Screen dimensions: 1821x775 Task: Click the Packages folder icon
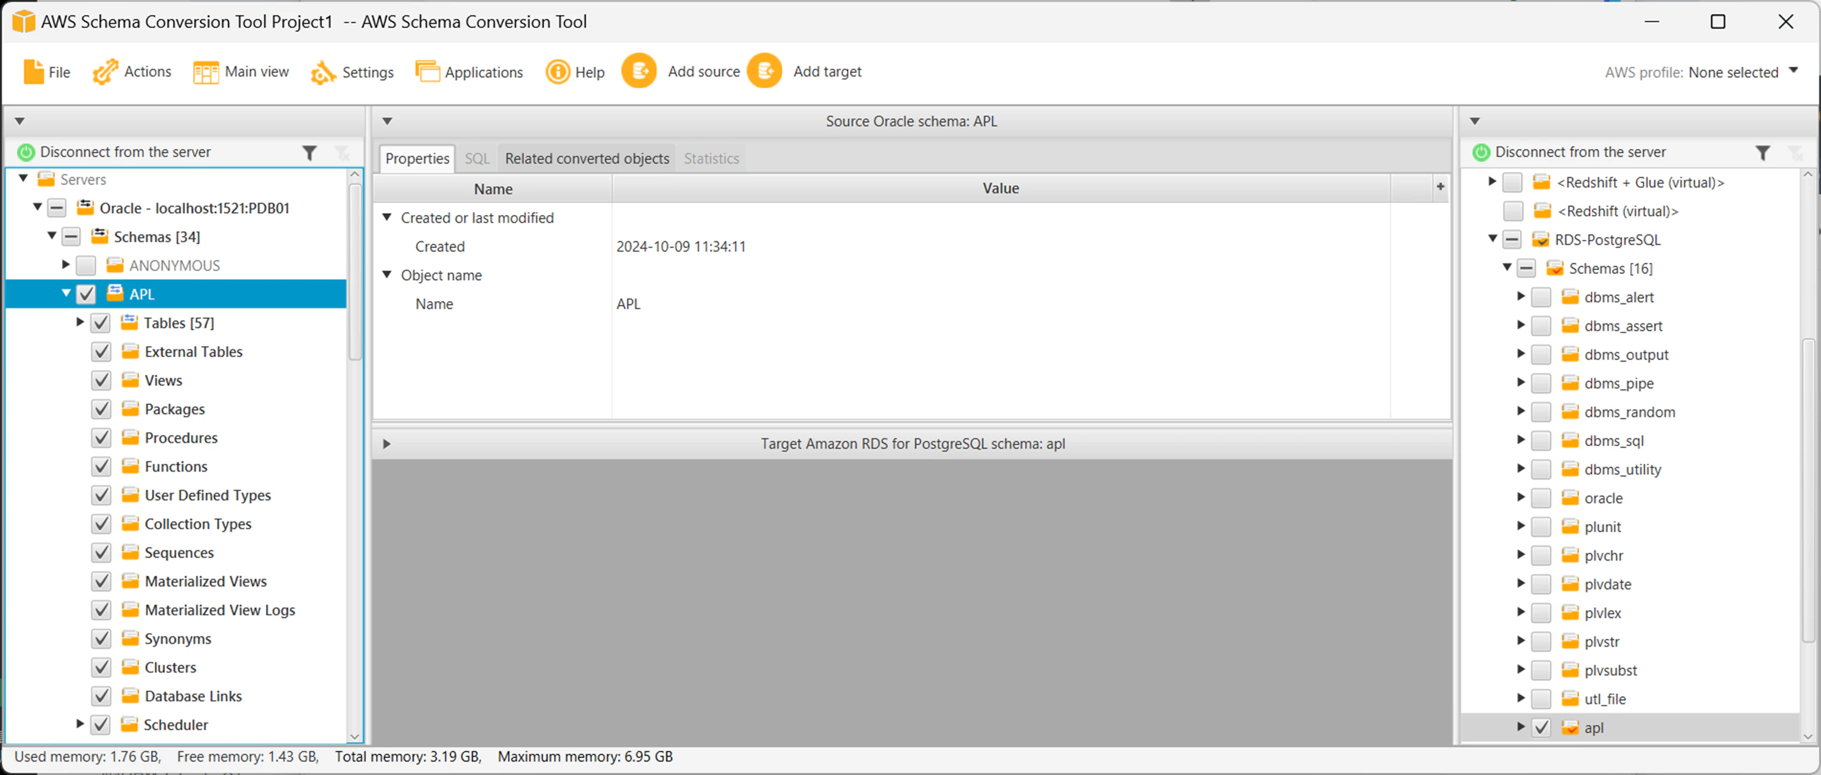click(130, 409)
